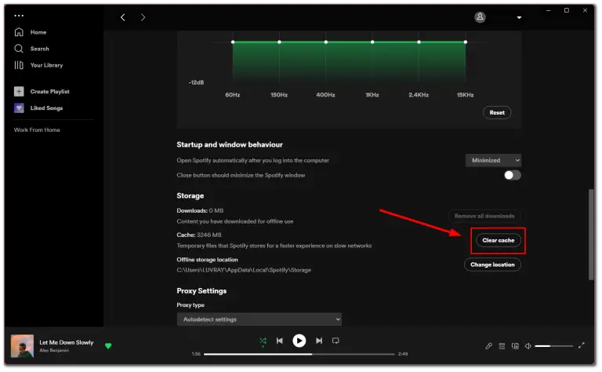The height and width of the screenshot is (372, 602).
Task: Click the Clear cache button
Action: [498, 240]
